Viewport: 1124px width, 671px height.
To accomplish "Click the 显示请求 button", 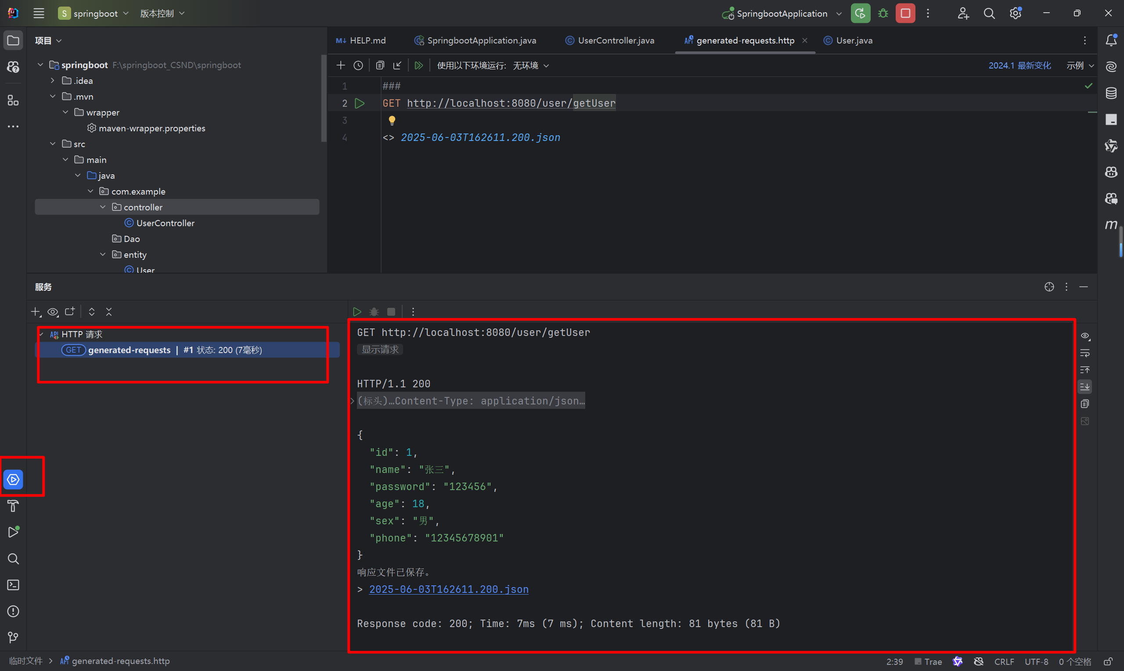I will point(380,350).
